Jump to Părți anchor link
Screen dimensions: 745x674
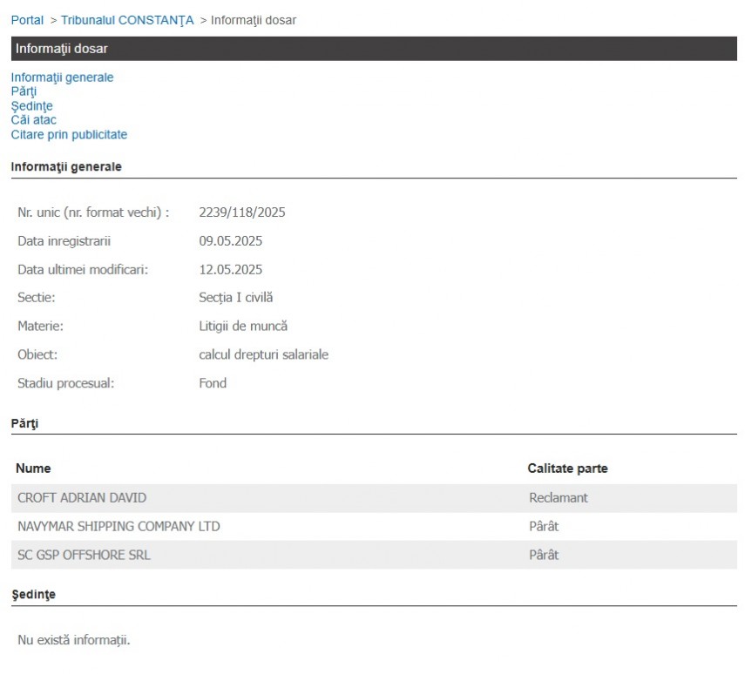pos(24,91)
